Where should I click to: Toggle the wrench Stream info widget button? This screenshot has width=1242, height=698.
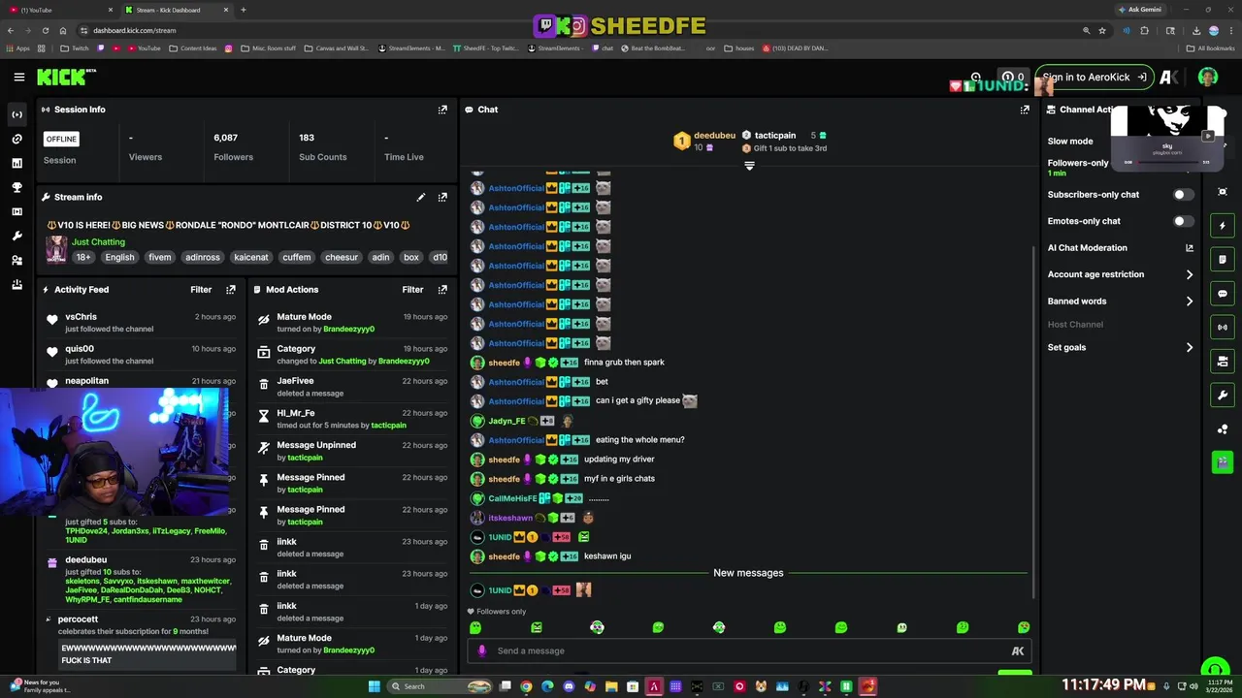(x=1223, y=396)
